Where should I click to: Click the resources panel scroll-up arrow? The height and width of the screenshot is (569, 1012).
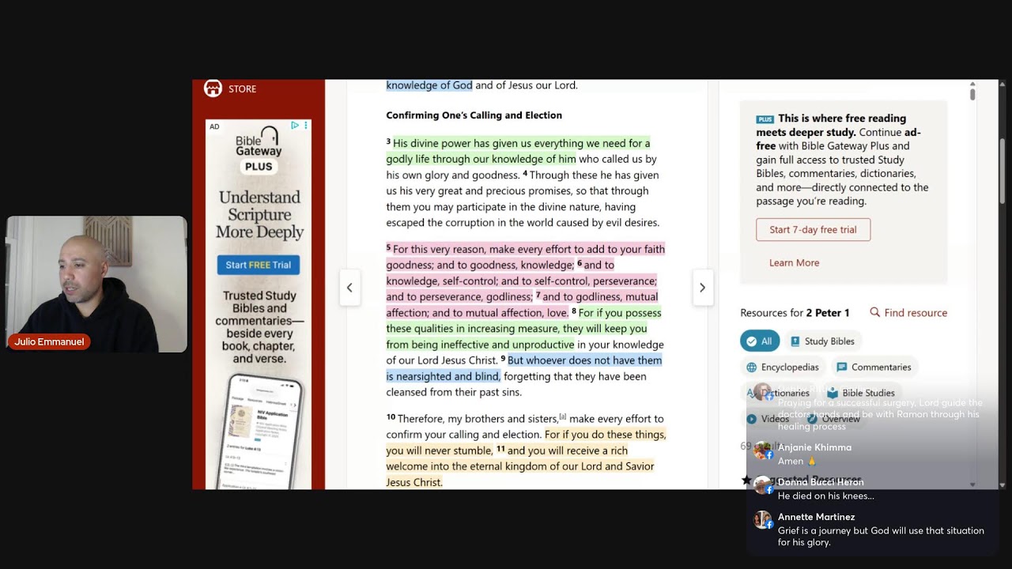[x=972, y=84]
